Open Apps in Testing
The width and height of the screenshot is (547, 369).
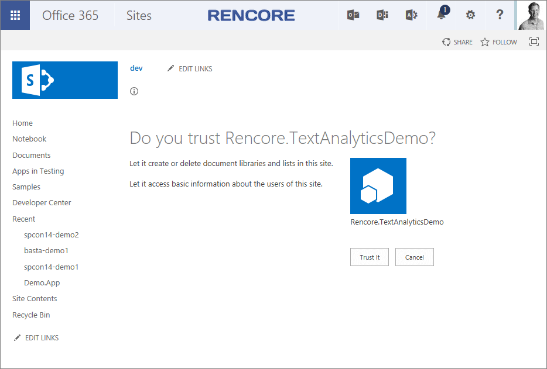coord(38,171)
